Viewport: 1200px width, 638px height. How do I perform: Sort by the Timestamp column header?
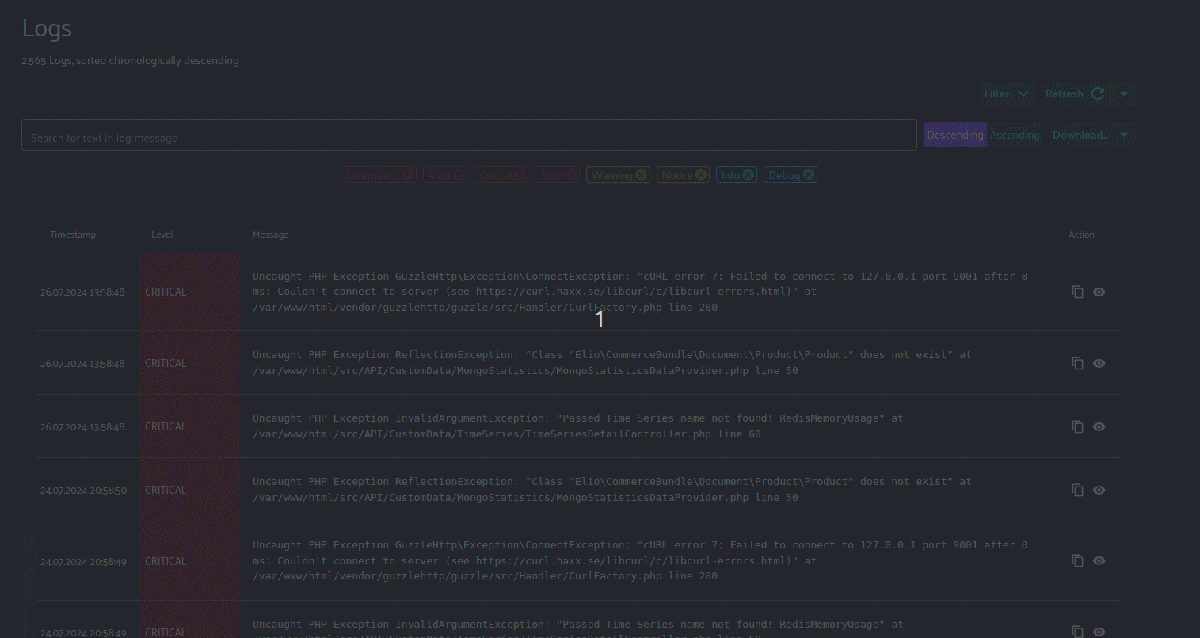73,235
